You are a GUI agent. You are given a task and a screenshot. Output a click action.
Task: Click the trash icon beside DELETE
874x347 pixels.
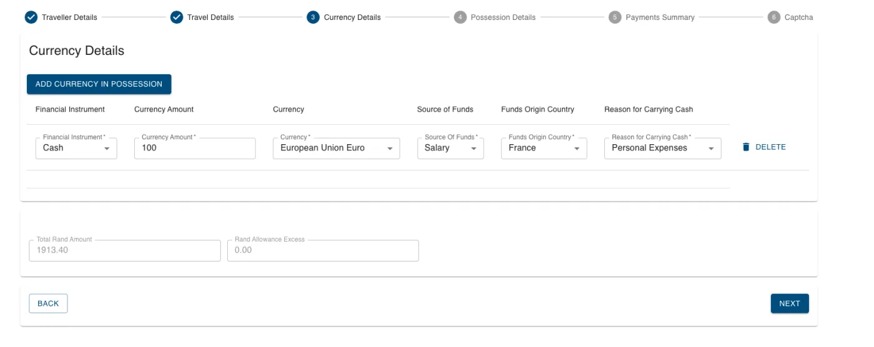(746, 147)
